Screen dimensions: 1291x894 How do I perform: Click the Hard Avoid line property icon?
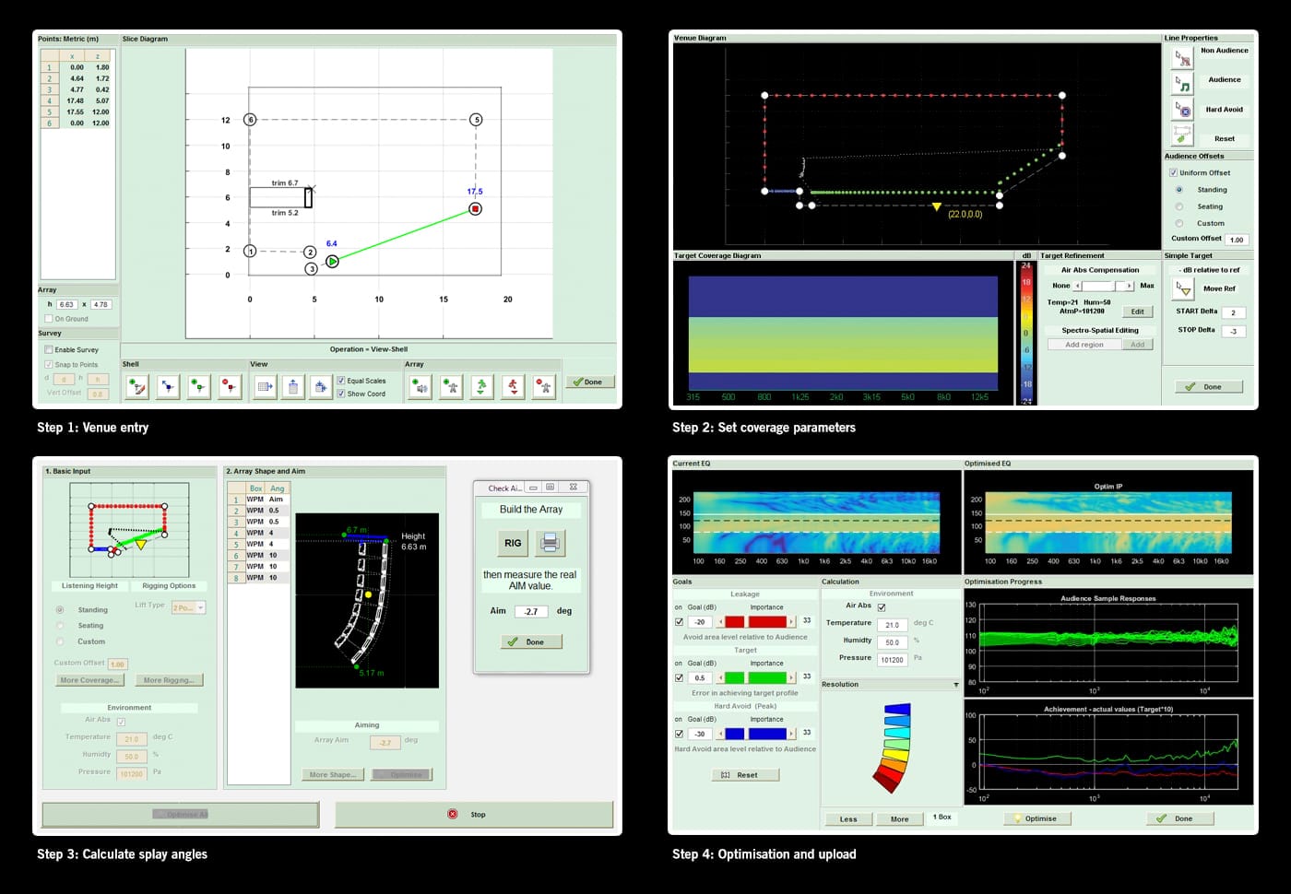[x=1182, y=110]
